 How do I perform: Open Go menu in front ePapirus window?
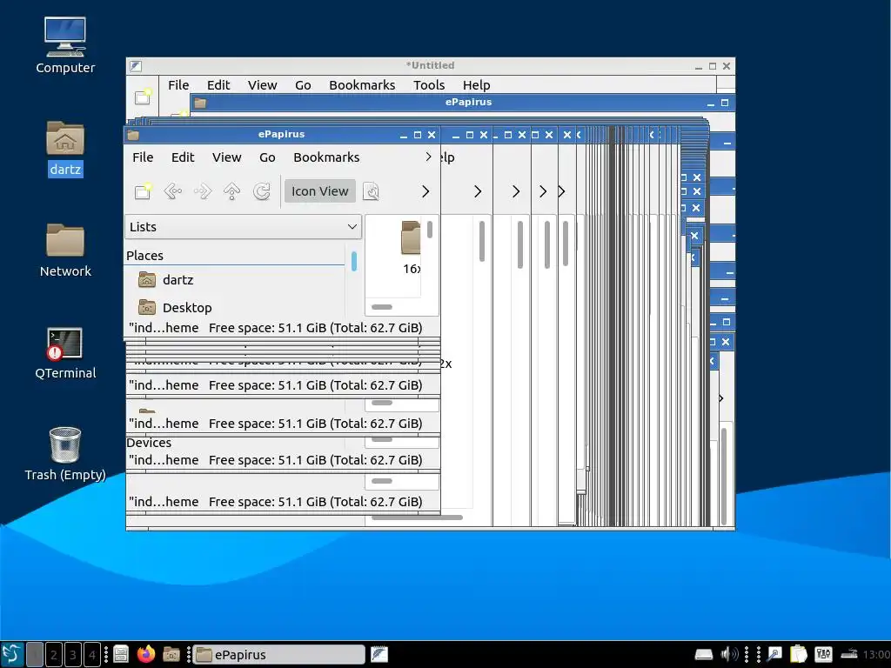(x=267, y=157)
